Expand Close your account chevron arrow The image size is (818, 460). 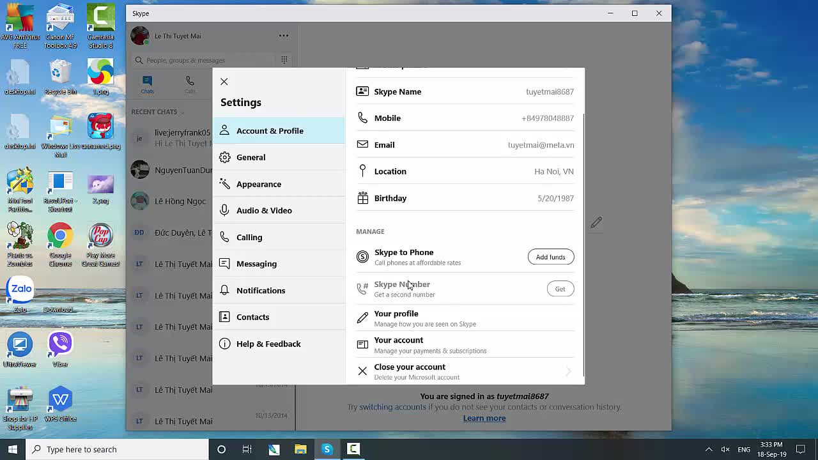click(x=567, y=371)
